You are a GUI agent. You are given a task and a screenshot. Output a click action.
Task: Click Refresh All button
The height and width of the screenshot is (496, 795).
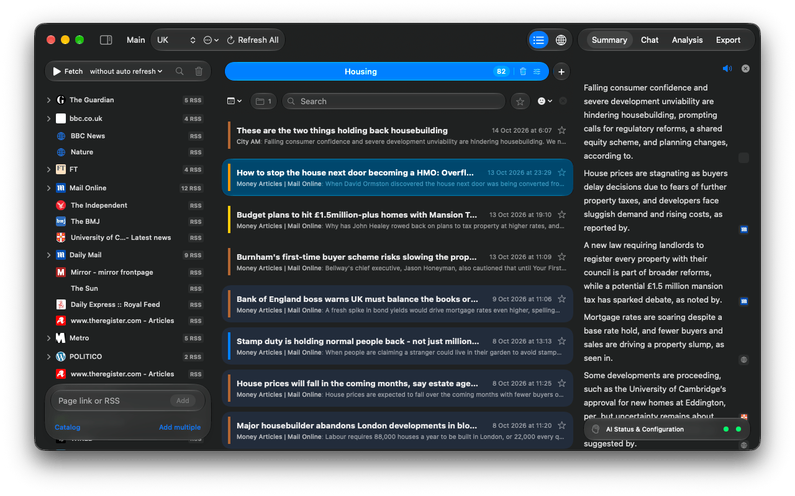point(252,40)
